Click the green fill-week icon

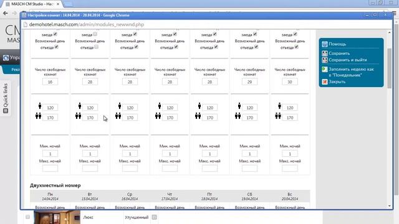pos(324,69)
